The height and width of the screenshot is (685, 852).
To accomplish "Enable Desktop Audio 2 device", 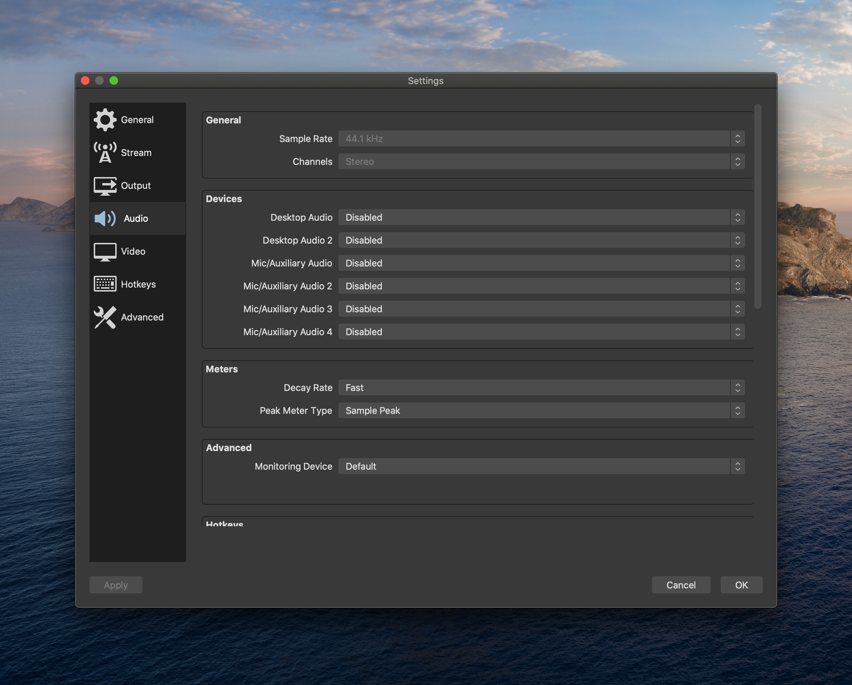I will (541, 239).
